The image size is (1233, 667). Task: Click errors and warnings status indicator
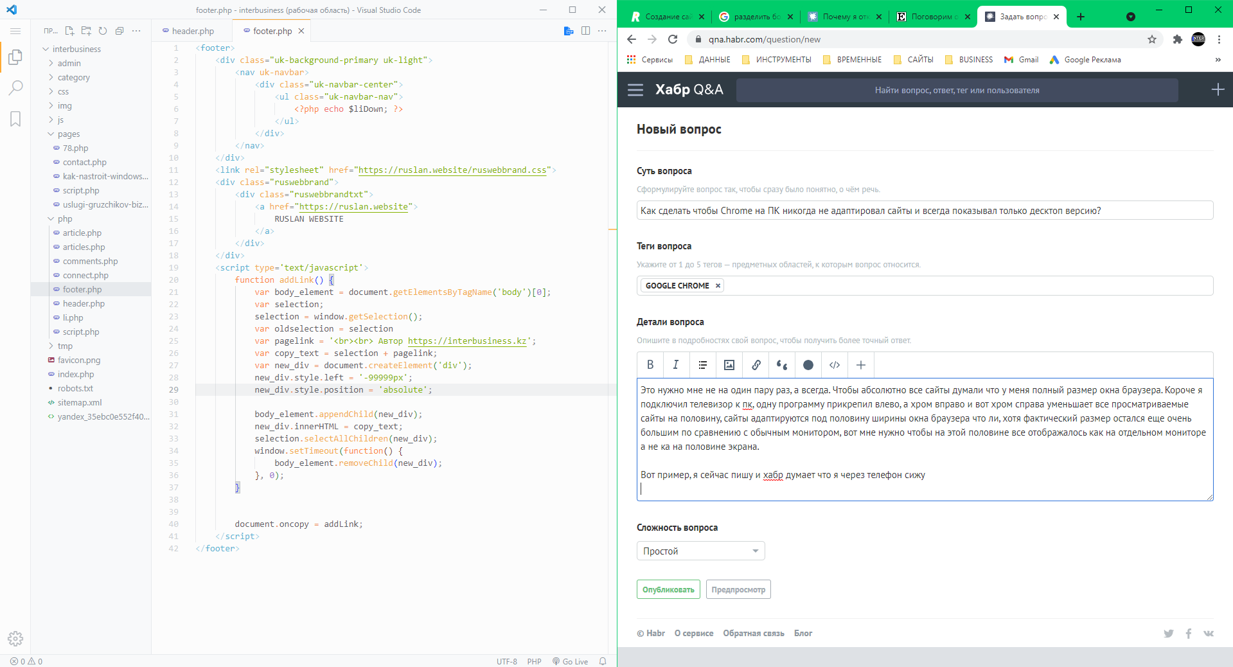tap(26, 661)
